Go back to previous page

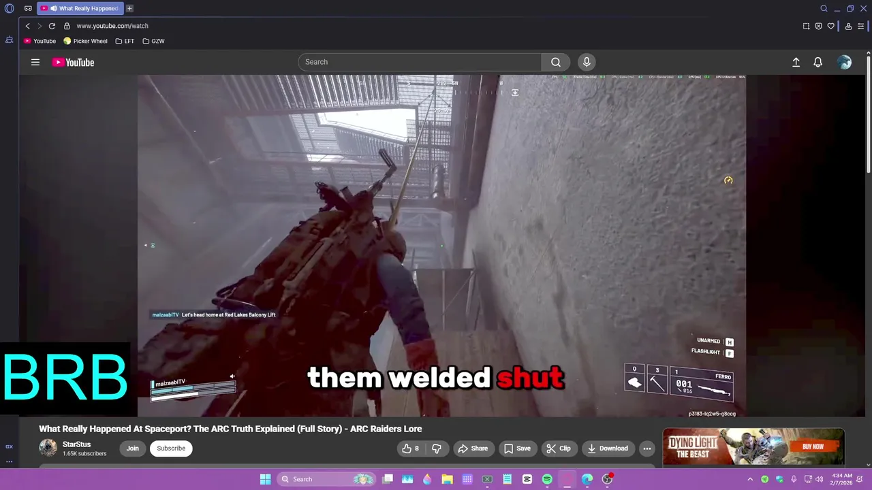pos(28,26)
